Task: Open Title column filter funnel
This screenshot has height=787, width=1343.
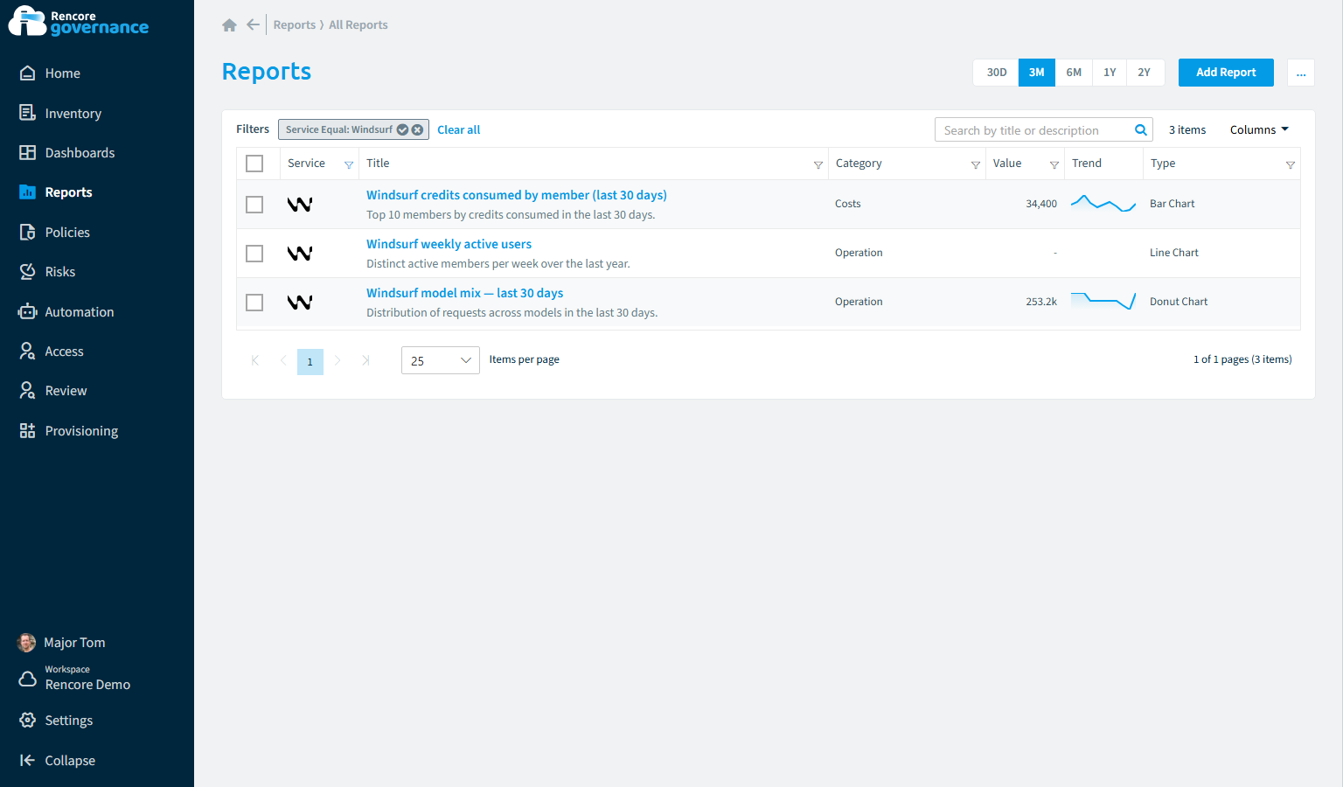Action: (x=818, y=164)
